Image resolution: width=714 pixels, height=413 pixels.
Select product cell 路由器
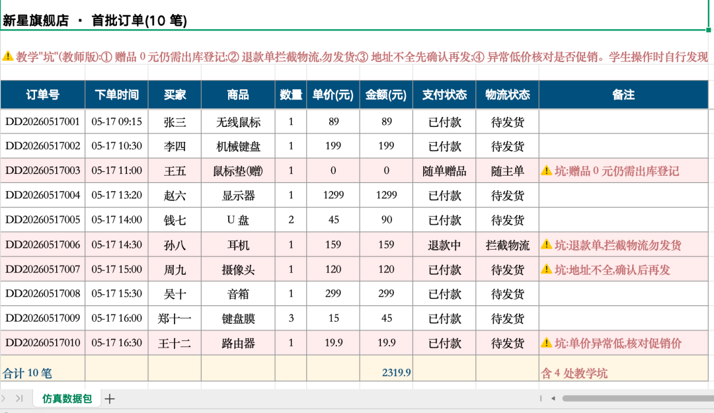(x=238, y=342)
